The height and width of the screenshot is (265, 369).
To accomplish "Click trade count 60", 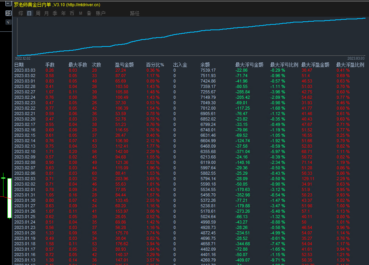I will [x=94, y=174].
